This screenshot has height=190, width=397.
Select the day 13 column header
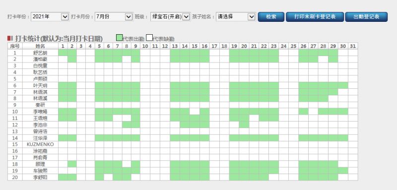175,46
